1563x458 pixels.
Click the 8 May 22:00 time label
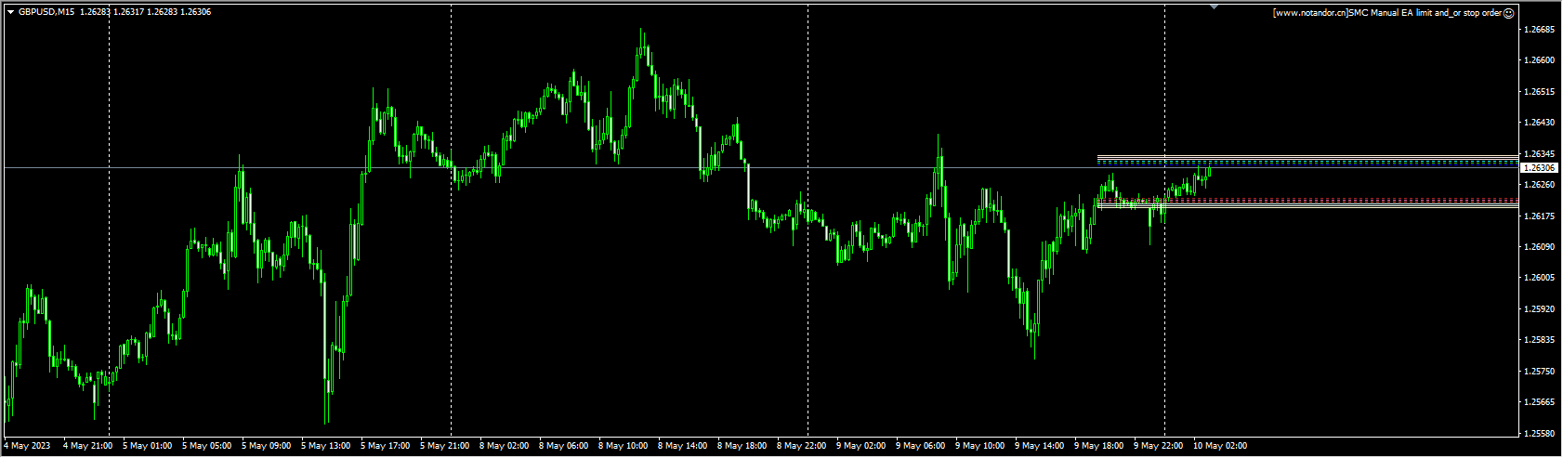click(801, 447)
